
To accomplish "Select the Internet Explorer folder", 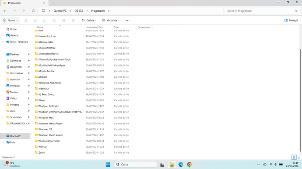I will [x=46, y=36].
